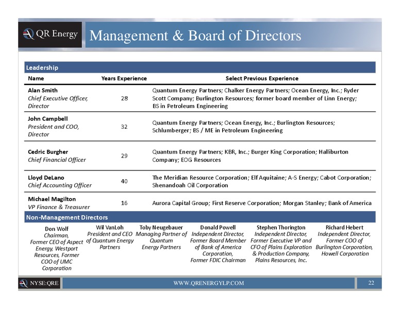Click Stephen Thorington's Independent Director description

(281, 247)
